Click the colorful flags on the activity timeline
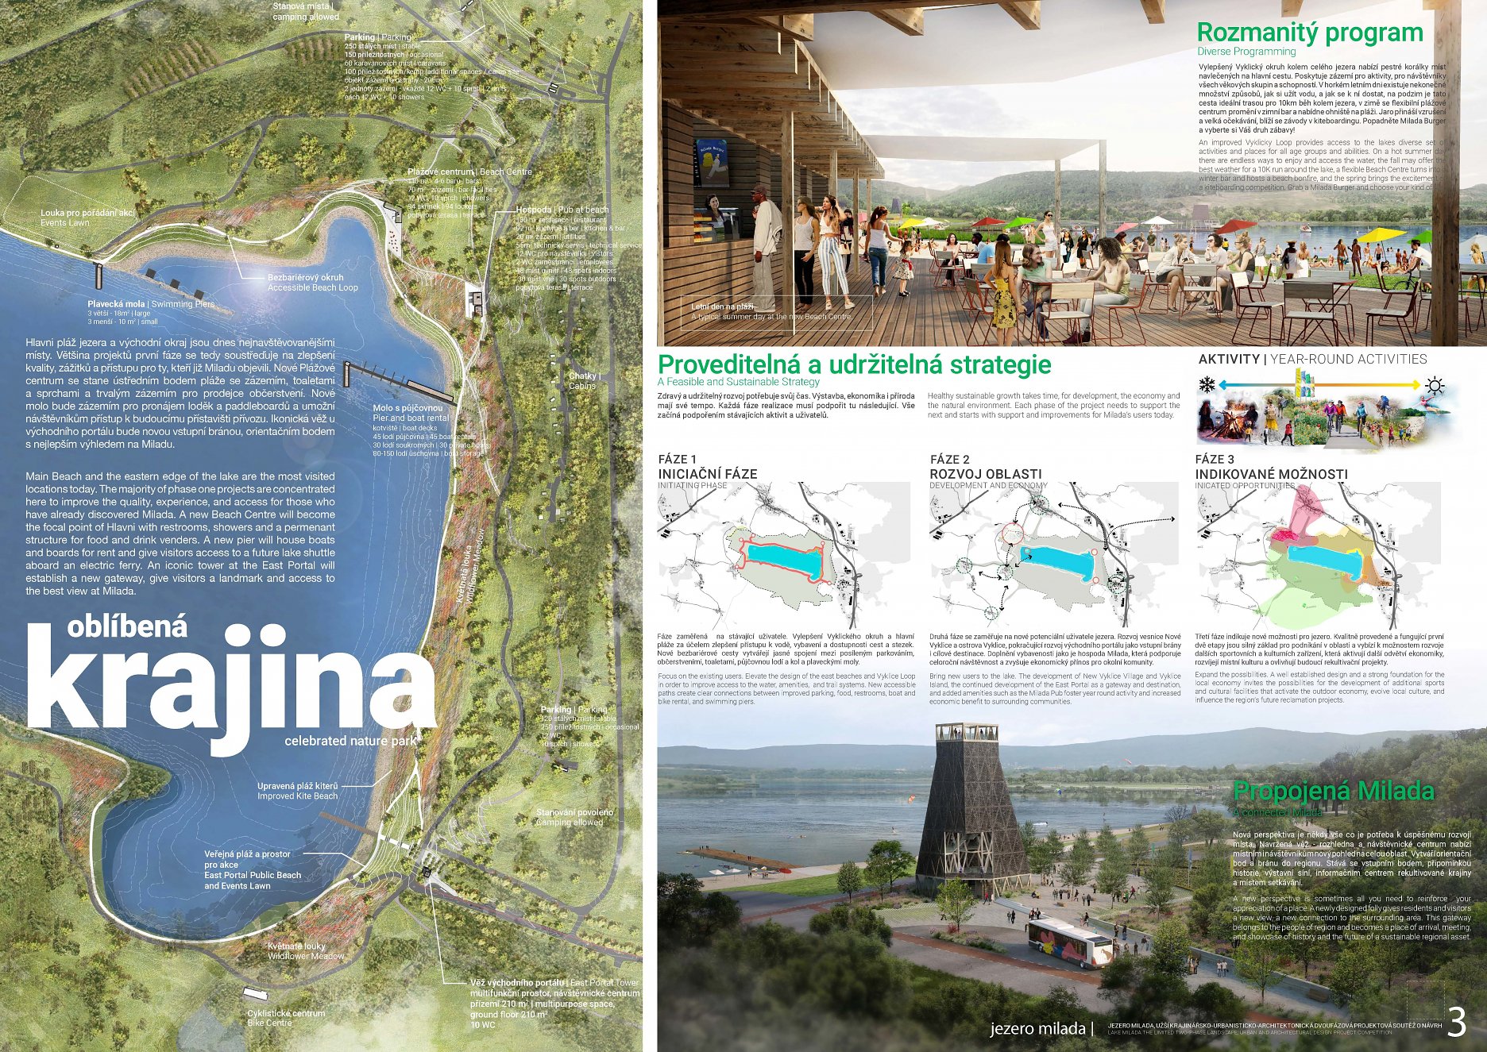Image resolution: width=1487 pixels, height=1052 pixels. click(x=1306, y=387)
